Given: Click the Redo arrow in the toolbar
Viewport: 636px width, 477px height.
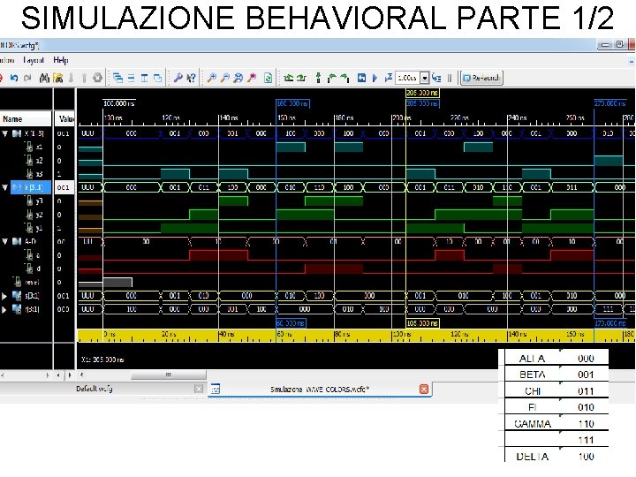Looking at the screenshot, I should 27,78.
